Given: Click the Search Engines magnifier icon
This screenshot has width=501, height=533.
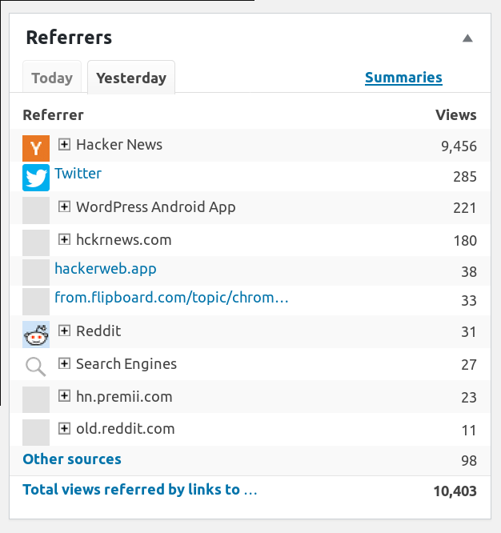Looking at the screenshot, I should coord(36,367).
